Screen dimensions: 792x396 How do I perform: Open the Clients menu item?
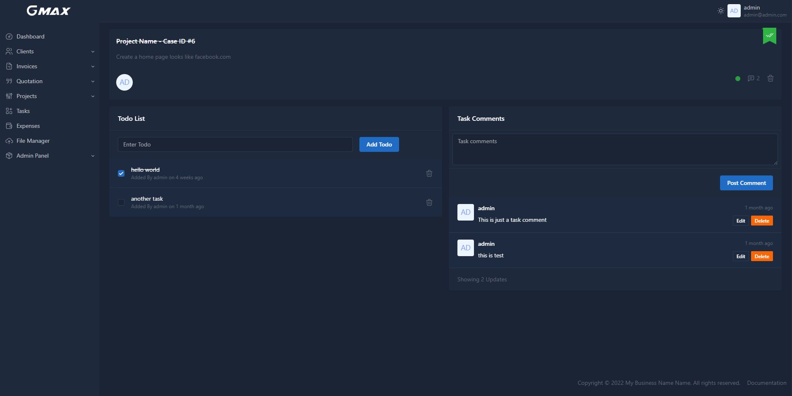[50, 51]
